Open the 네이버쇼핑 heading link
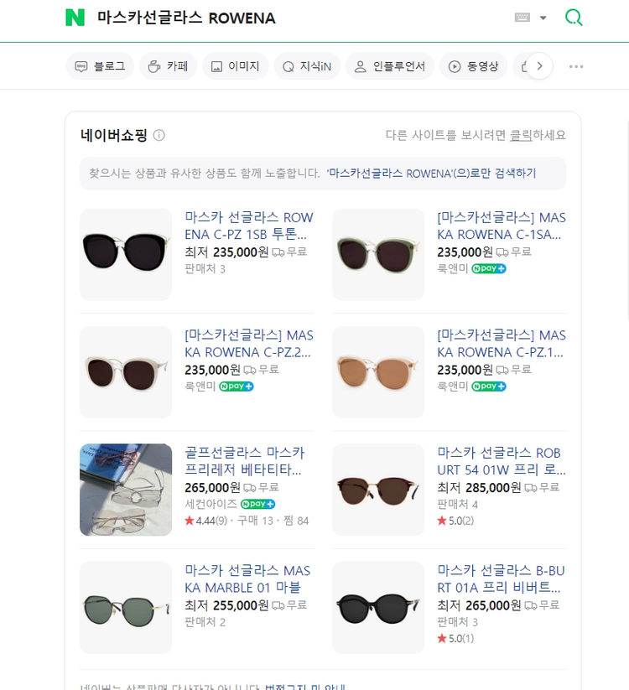Screen dimensions: 629x690 coord(113,135)
